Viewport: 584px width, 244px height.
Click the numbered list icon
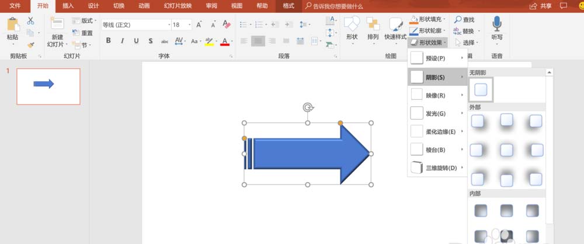259,25
